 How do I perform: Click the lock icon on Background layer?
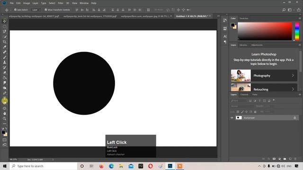tap(294, 118)
